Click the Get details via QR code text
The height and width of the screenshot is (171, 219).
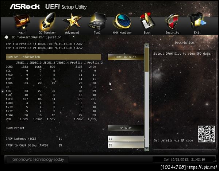[x=173, y=140]
